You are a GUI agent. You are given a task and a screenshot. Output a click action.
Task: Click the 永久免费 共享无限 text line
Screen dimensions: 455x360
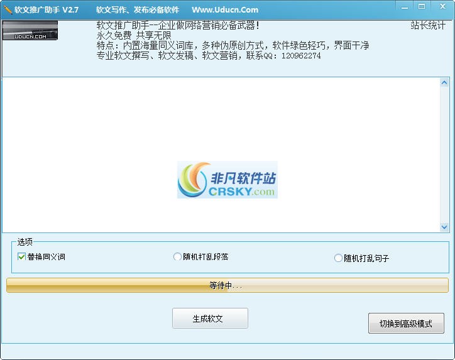pyautogui.click(x=134, y=35)
